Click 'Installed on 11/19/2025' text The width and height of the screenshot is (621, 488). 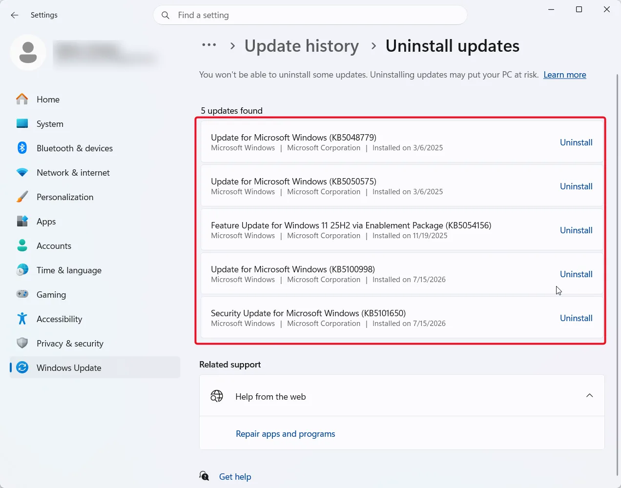410,236
